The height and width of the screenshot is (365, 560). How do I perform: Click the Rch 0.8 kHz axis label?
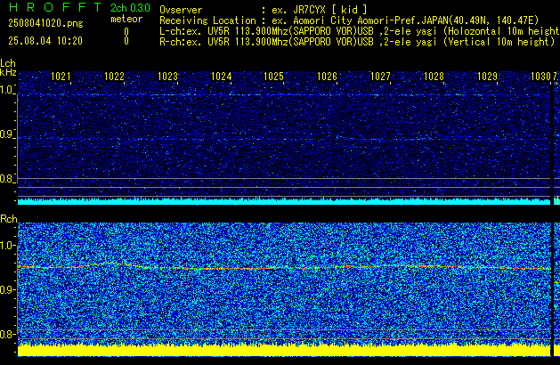(8, 334)
